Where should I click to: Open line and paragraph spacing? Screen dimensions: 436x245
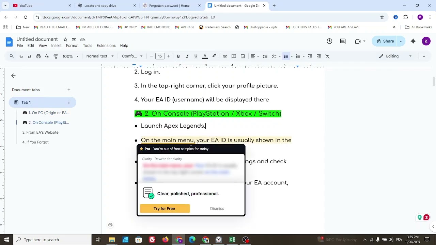coord(265,56)
